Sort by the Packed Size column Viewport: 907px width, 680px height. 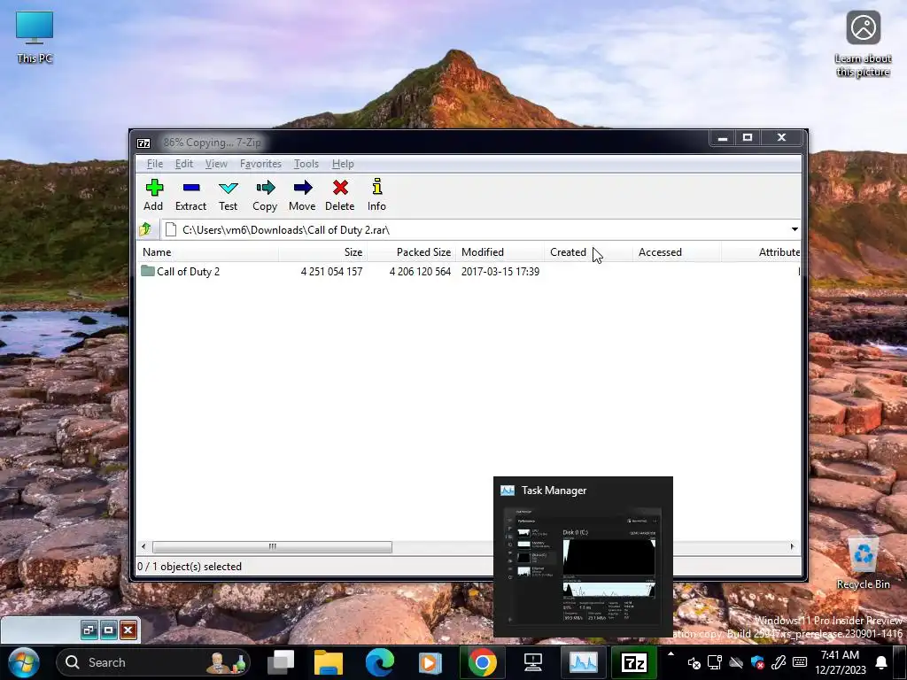412,252
